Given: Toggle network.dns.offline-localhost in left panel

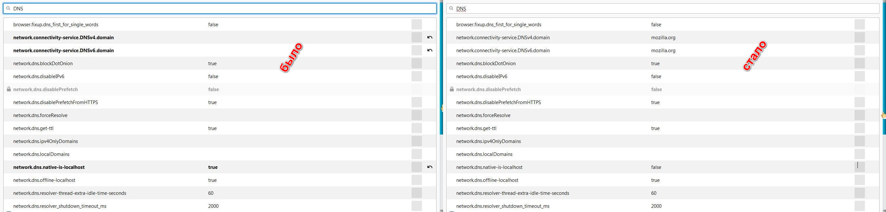Looking at the screenshot, I should (416, 180).
